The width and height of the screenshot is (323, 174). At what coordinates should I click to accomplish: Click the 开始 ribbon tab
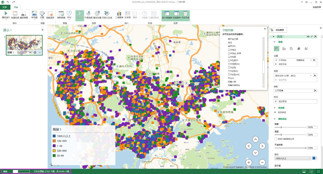tap(16, 7)
